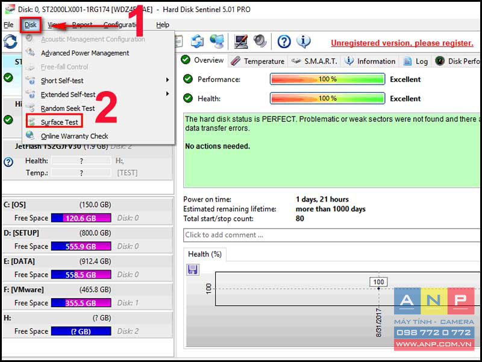The width and height of the screenshot is (482, 362).
Task: Click the '8/31/2017' date label on chart
Action: point(379,322)
